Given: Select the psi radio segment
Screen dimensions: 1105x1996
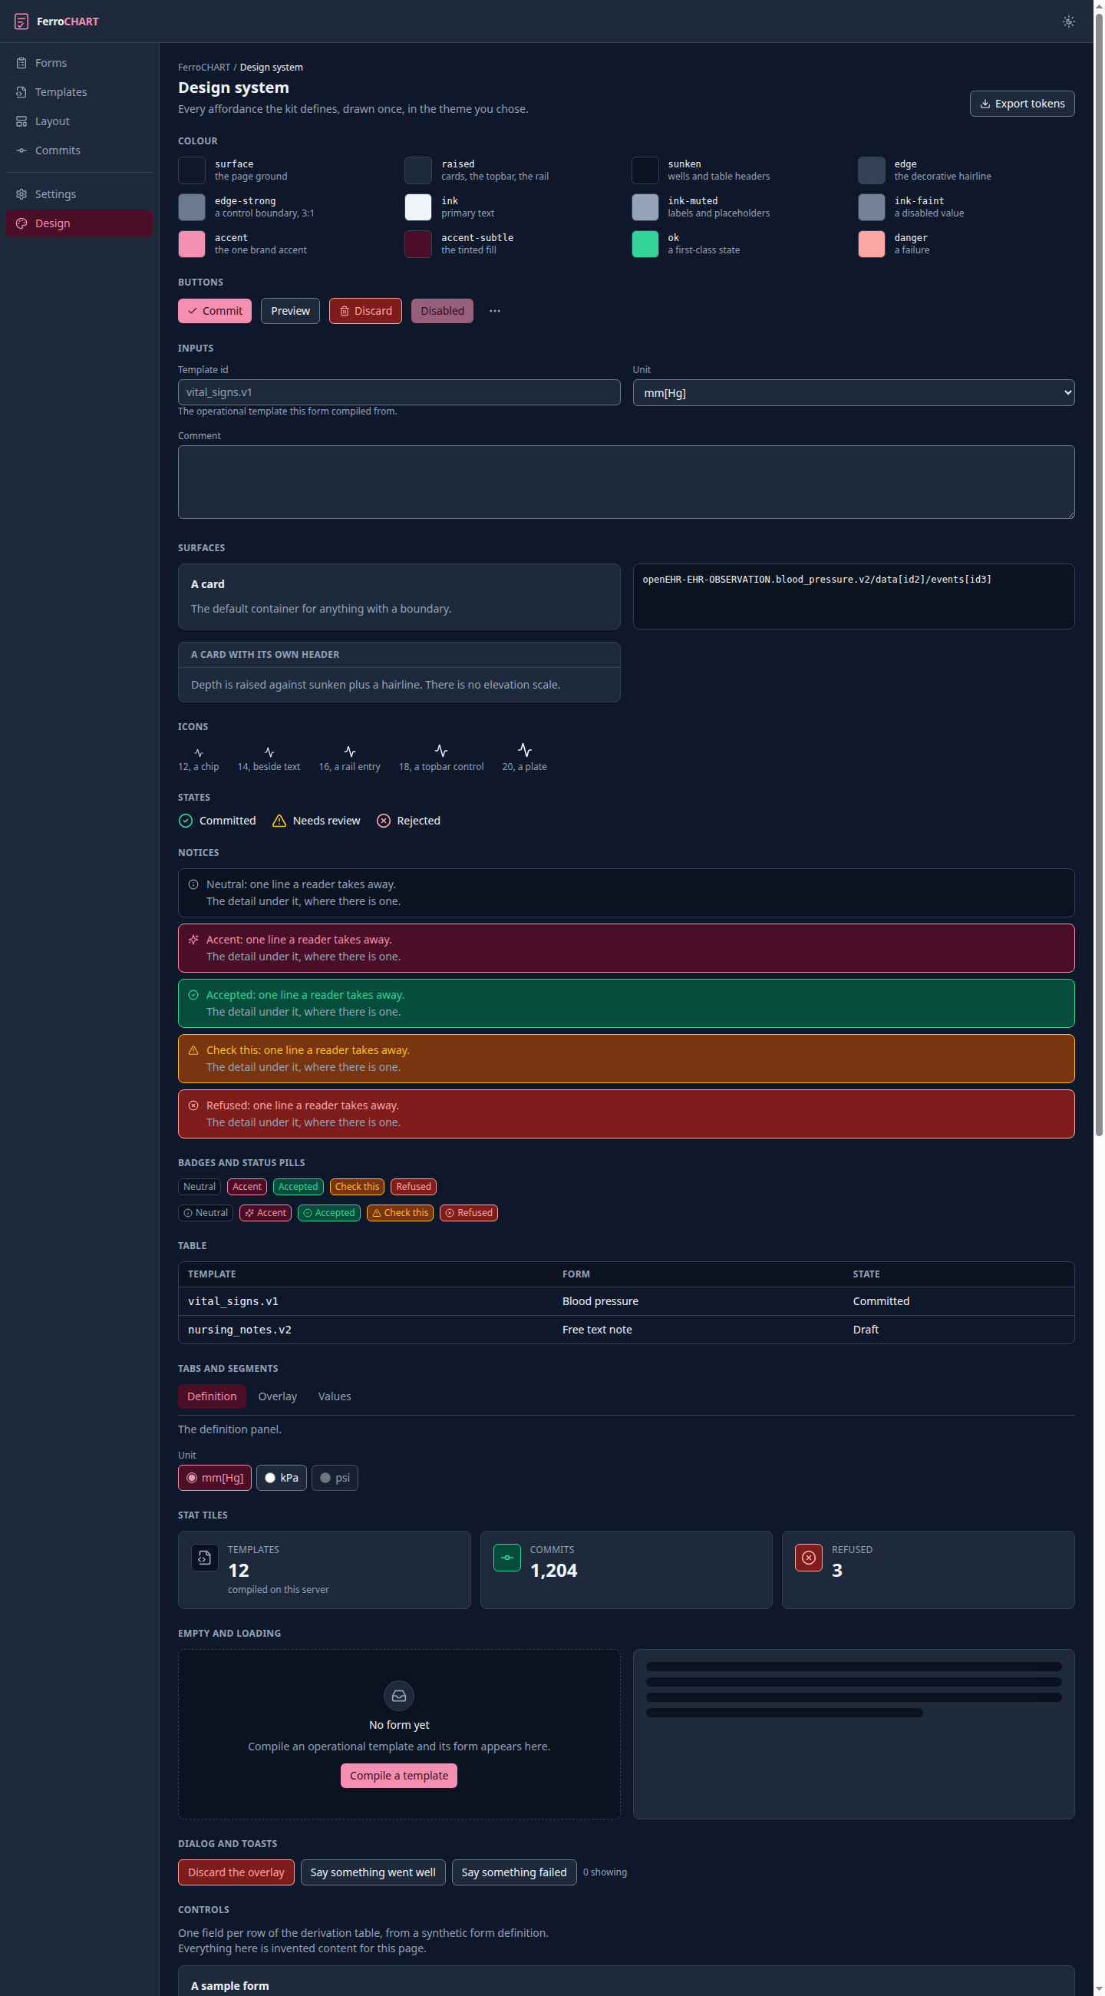Looking at the screenshot, I should pos(335,1478).
